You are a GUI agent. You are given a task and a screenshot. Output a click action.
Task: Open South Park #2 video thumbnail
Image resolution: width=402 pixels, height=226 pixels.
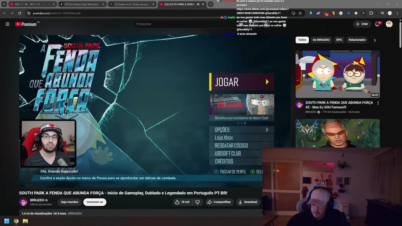[x=338, y=74]
